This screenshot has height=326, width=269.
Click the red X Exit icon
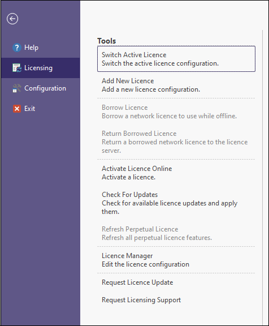17,109
